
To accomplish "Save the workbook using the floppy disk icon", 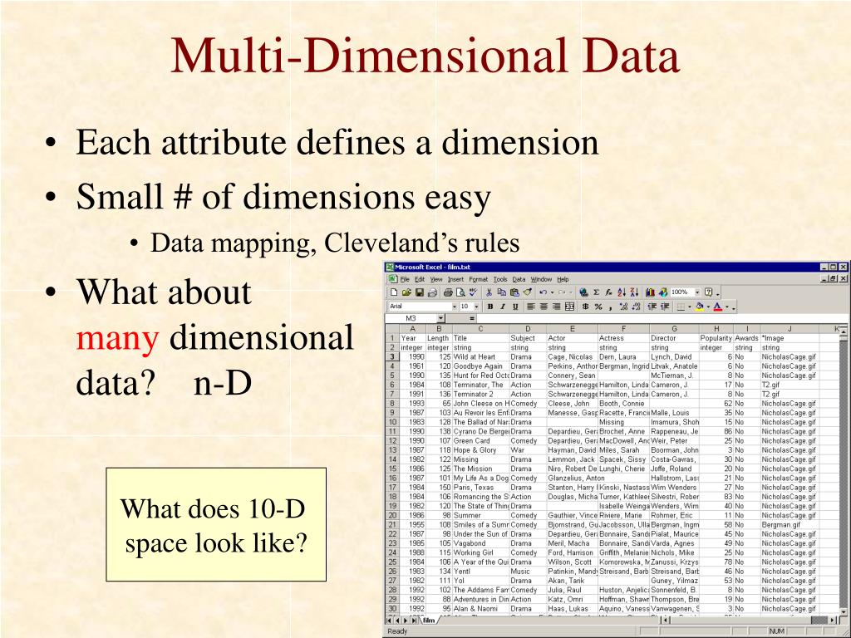I will point(420,292).
